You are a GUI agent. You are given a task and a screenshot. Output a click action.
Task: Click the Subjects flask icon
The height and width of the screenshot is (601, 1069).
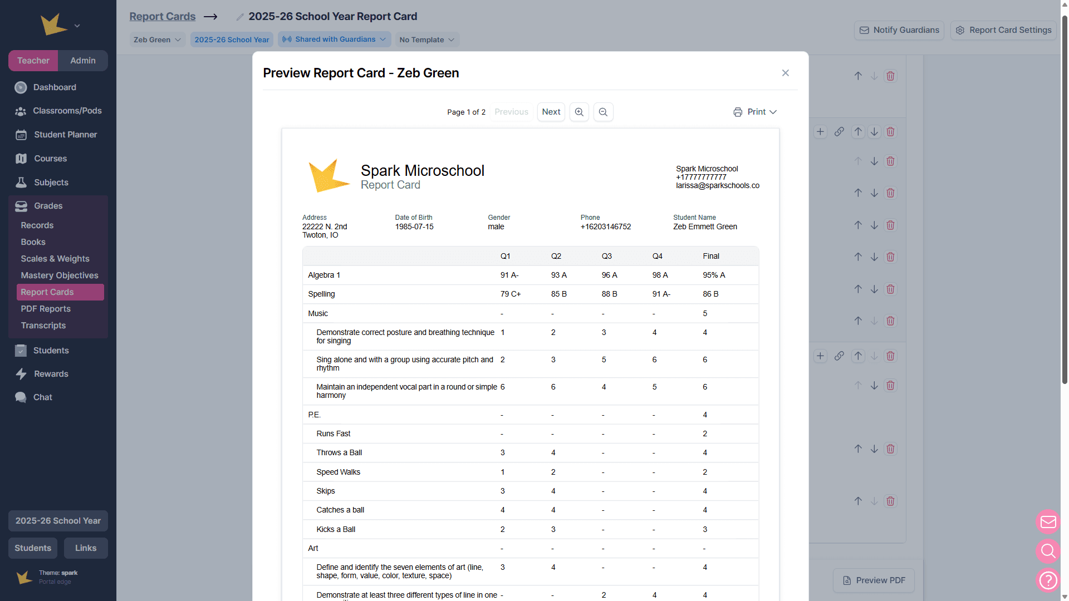[x=21, y=183]
